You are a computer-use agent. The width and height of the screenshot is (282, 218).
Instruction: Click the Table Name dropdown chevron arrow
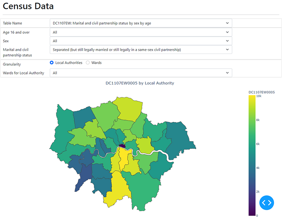(x=228, y=23)
